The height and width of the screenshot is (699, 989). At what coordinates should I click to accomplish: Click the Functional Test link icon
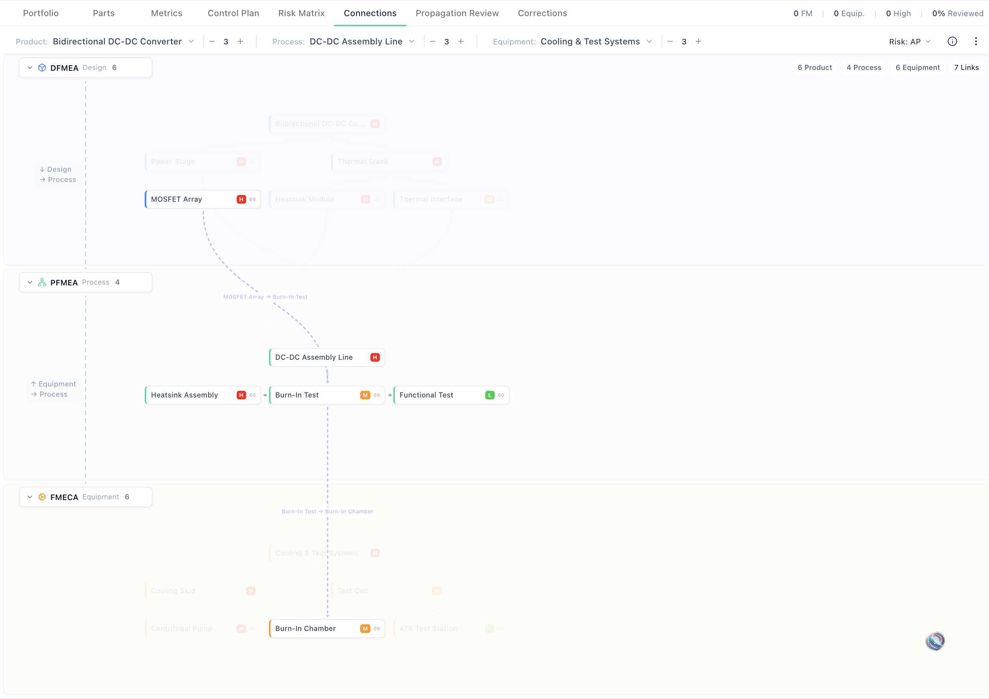click(x=501, y=395)
